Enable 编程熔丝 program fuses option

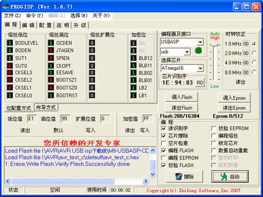pyautogui.click(x=214, y=136)
